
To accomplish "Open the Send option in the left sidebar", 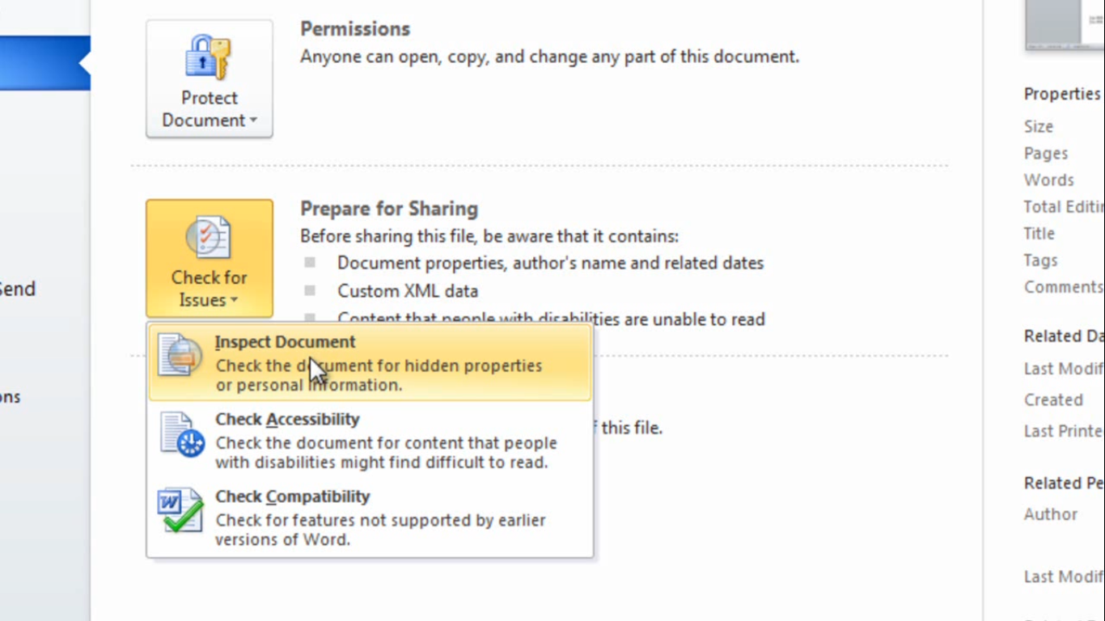I will coord(17,289).
